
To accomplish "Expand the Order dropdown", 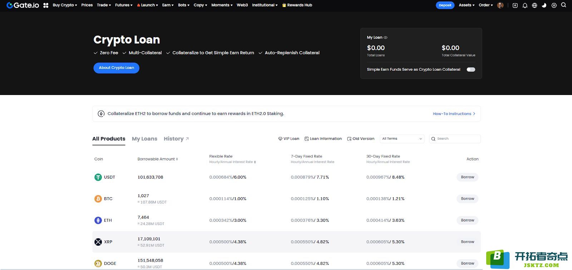I will pyautogui.click(x=486, y=5).
